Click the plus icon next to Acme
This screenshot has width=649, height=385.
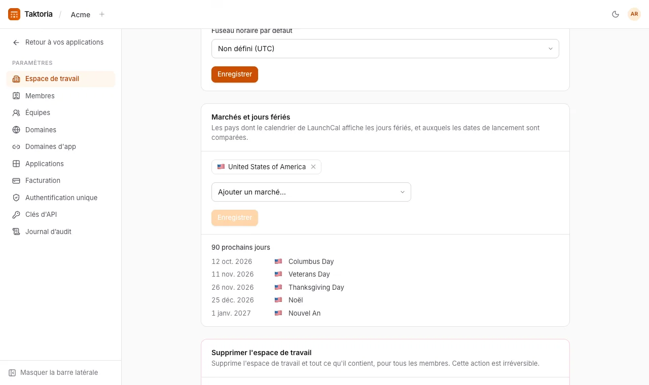click(x=102, y=14)
